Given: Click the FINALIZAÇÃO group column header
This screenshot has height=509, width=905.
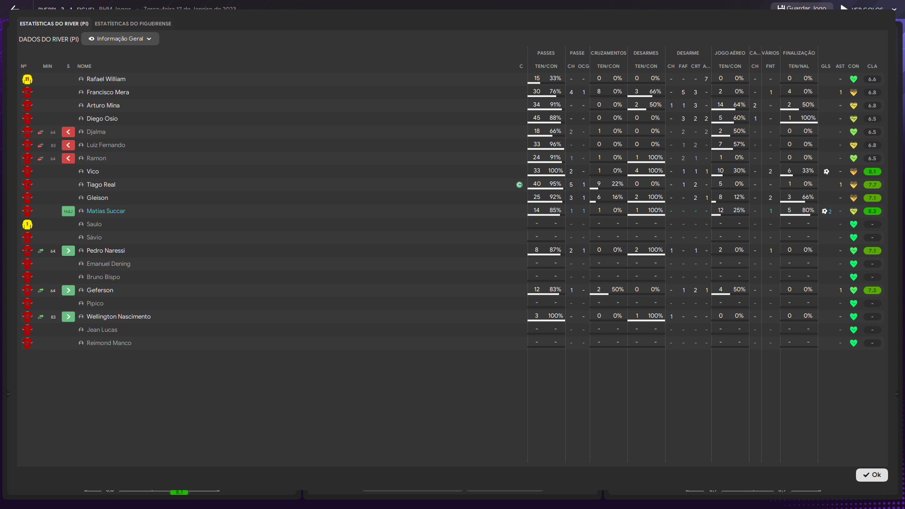Looking at the screenshot, I should click(798, 53).
